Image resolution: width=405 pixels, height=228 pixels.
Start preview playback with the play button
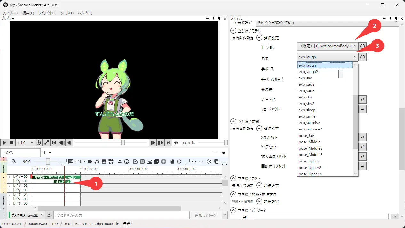[x=4, y=143]
